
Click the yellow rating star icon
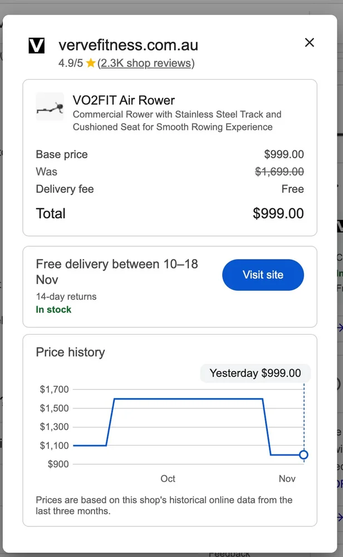(91, 63)
